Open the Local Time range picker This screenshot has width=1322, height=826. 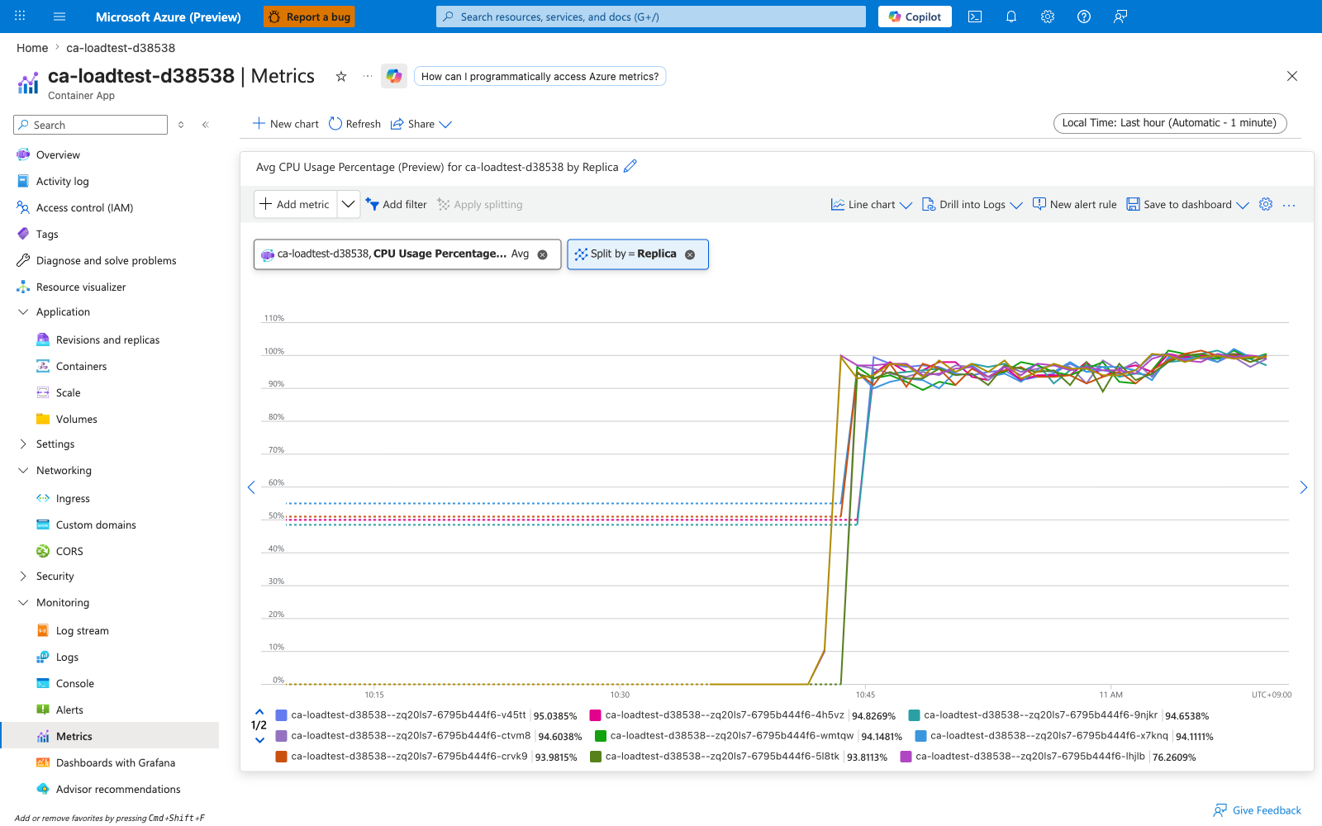[1170, 123]
